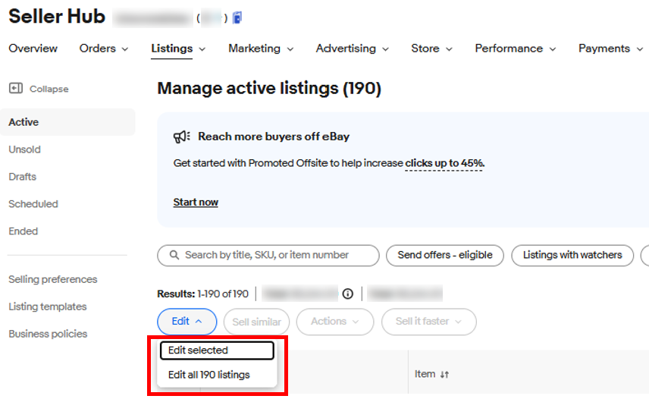
Task: Choose Edit all 190 listings
Action: click(x=209, y=375)
